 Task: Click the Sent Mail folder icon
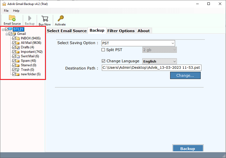click(x=18, y=56)
